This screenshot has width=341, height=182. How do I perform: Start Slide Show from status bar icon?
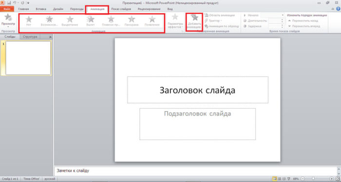(288, 179)
